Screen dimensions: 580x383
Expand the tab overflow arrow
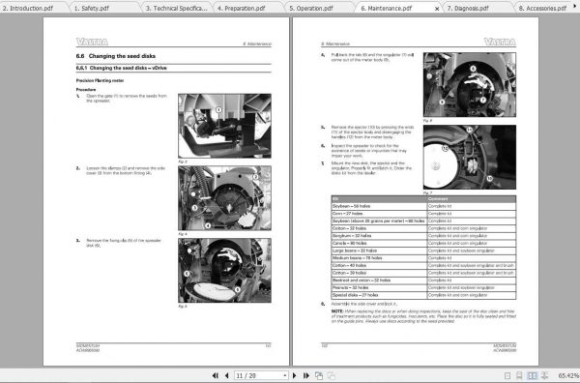tap(575, 6)
